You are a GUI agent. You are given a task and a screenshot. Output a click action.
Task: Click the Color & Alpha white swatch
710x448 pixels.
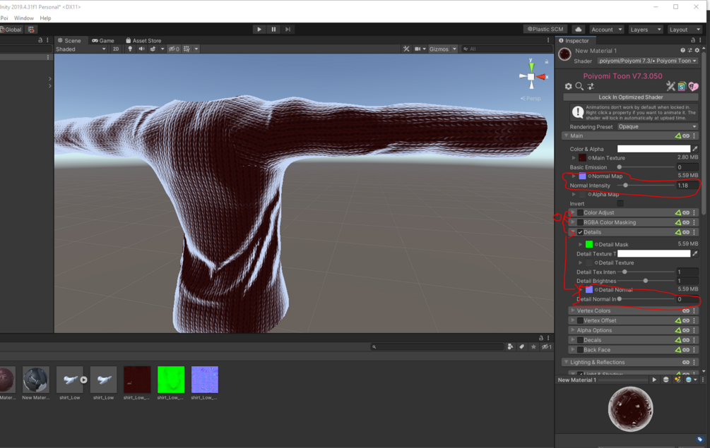point(654,149)
